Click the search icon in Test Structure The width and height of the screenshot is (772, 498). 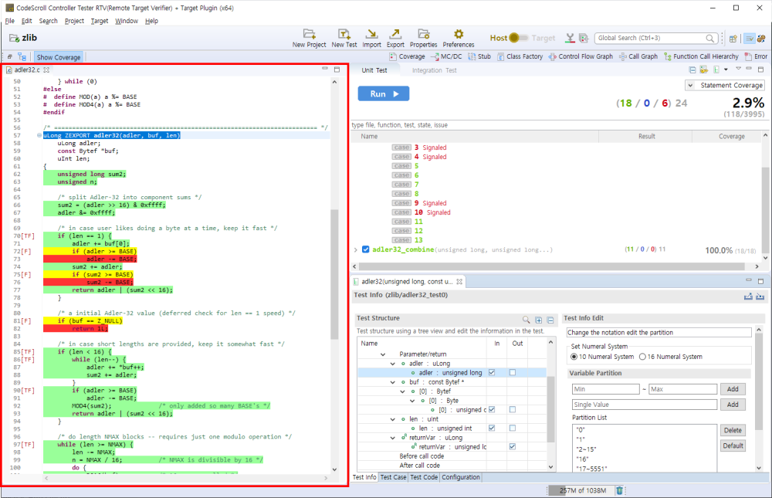coord(527,320)
